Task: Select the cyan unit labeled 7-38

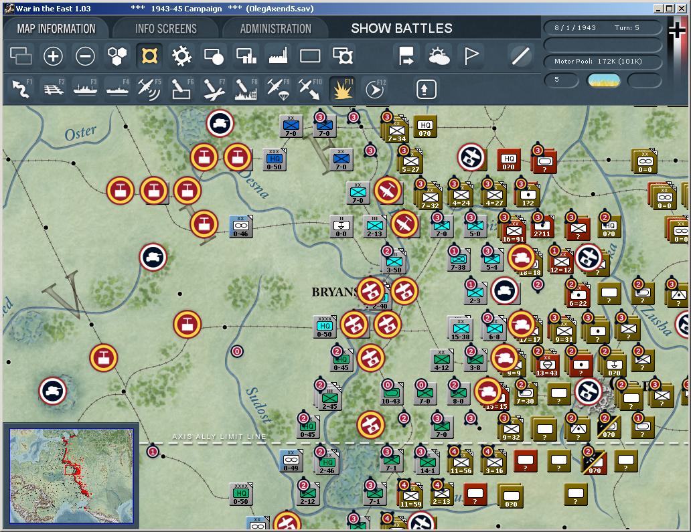Action: tap(458, 260)
